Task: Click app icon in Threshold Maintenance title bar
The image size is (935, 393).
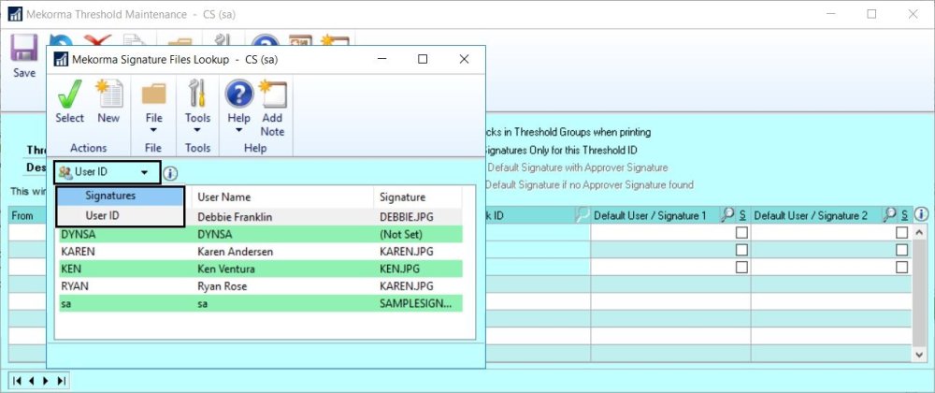Action: click(16, 14)
